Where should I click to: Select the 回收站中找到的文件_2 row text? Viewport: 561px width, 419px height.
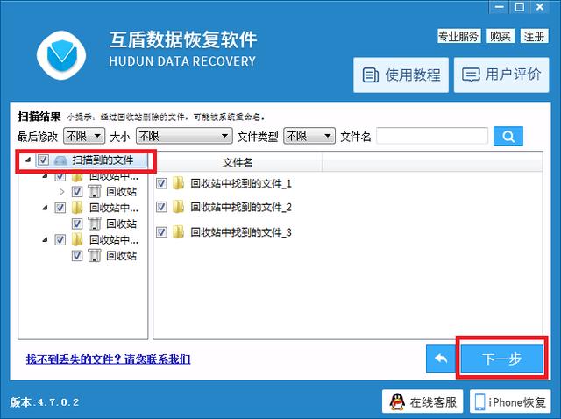pyautogui.click(x=241, y=207)
